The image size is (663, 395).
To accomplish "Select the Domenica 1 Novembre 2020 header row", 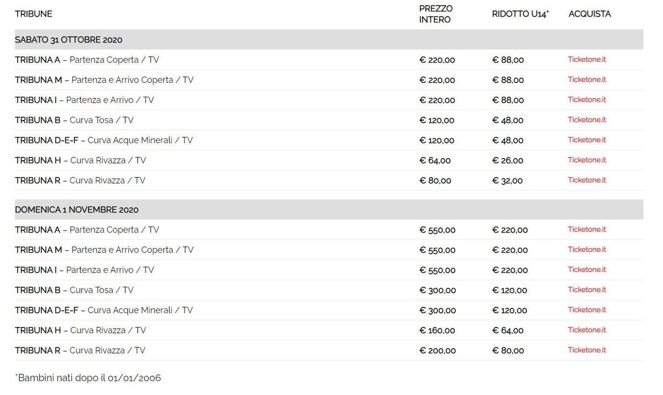I will tap(77, 210).
